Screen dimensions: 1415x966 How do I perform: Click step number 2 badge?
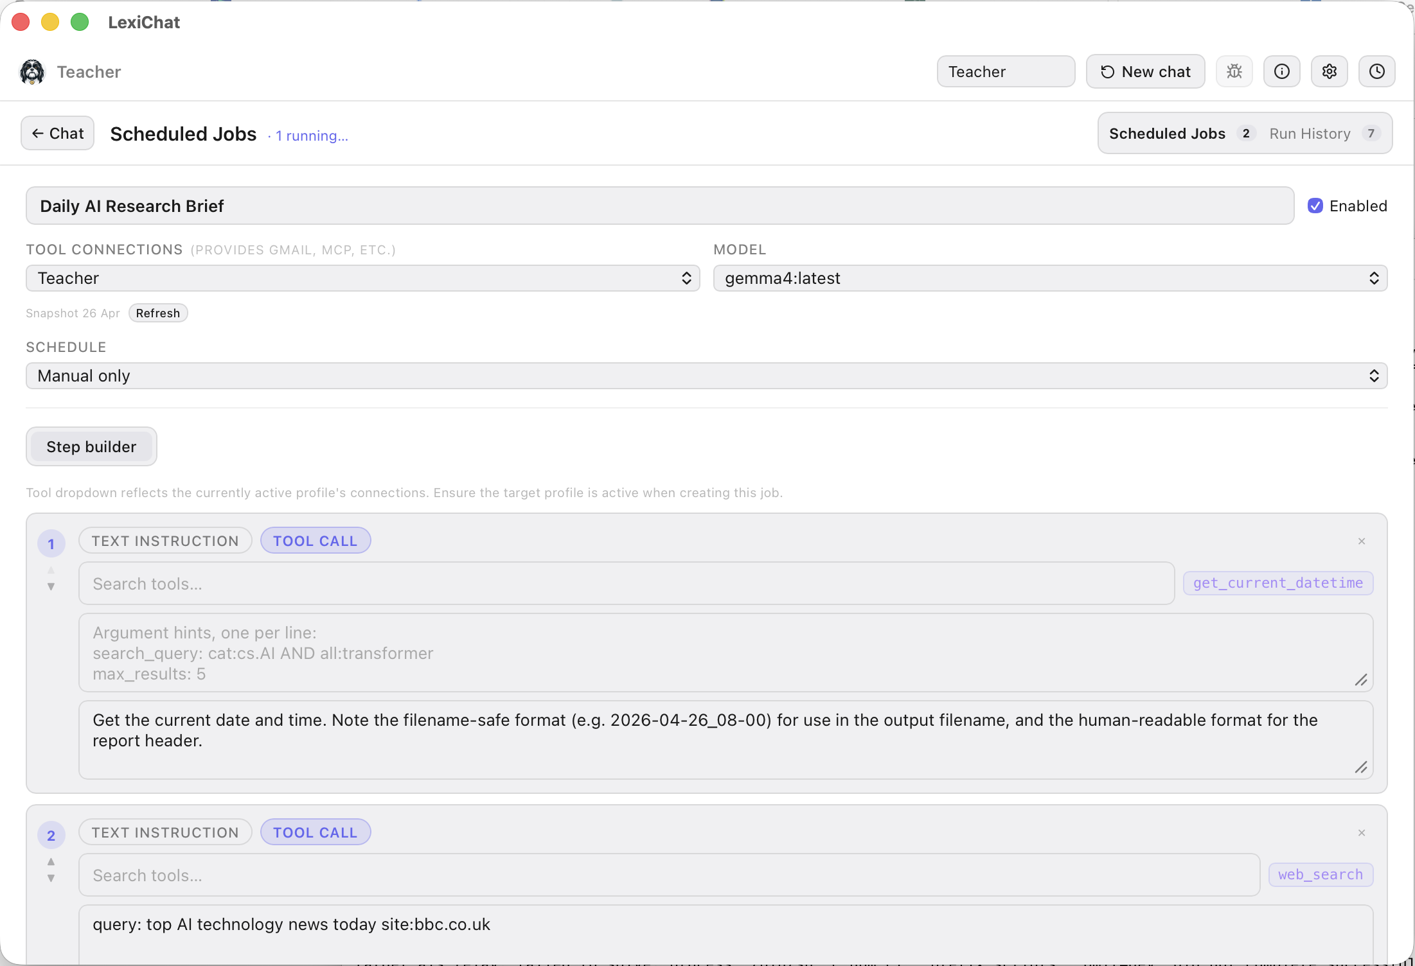51,836
